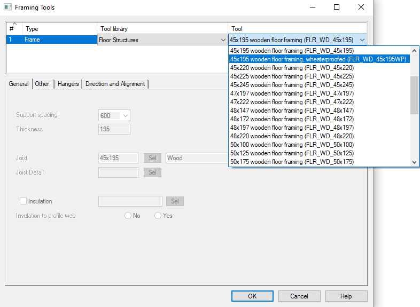Viewport: 420px width, 307px height.
Task: Choose 45x220 wooden floor framing option
Action: 292,68
